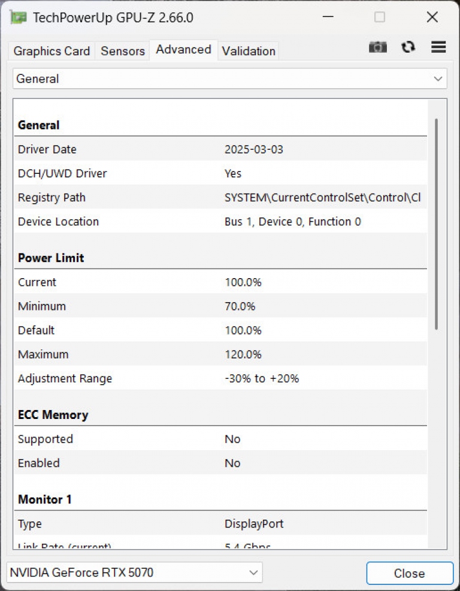Viewport: 460px width, 591px height.
Task: Click the Adjustment Range label
Action: tap(65, 379)
